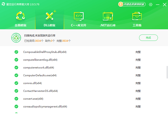This screenshot has width=168, height=115.
Task: Click the file list vertical scrollbar
Action: click(x=167, y=72)
